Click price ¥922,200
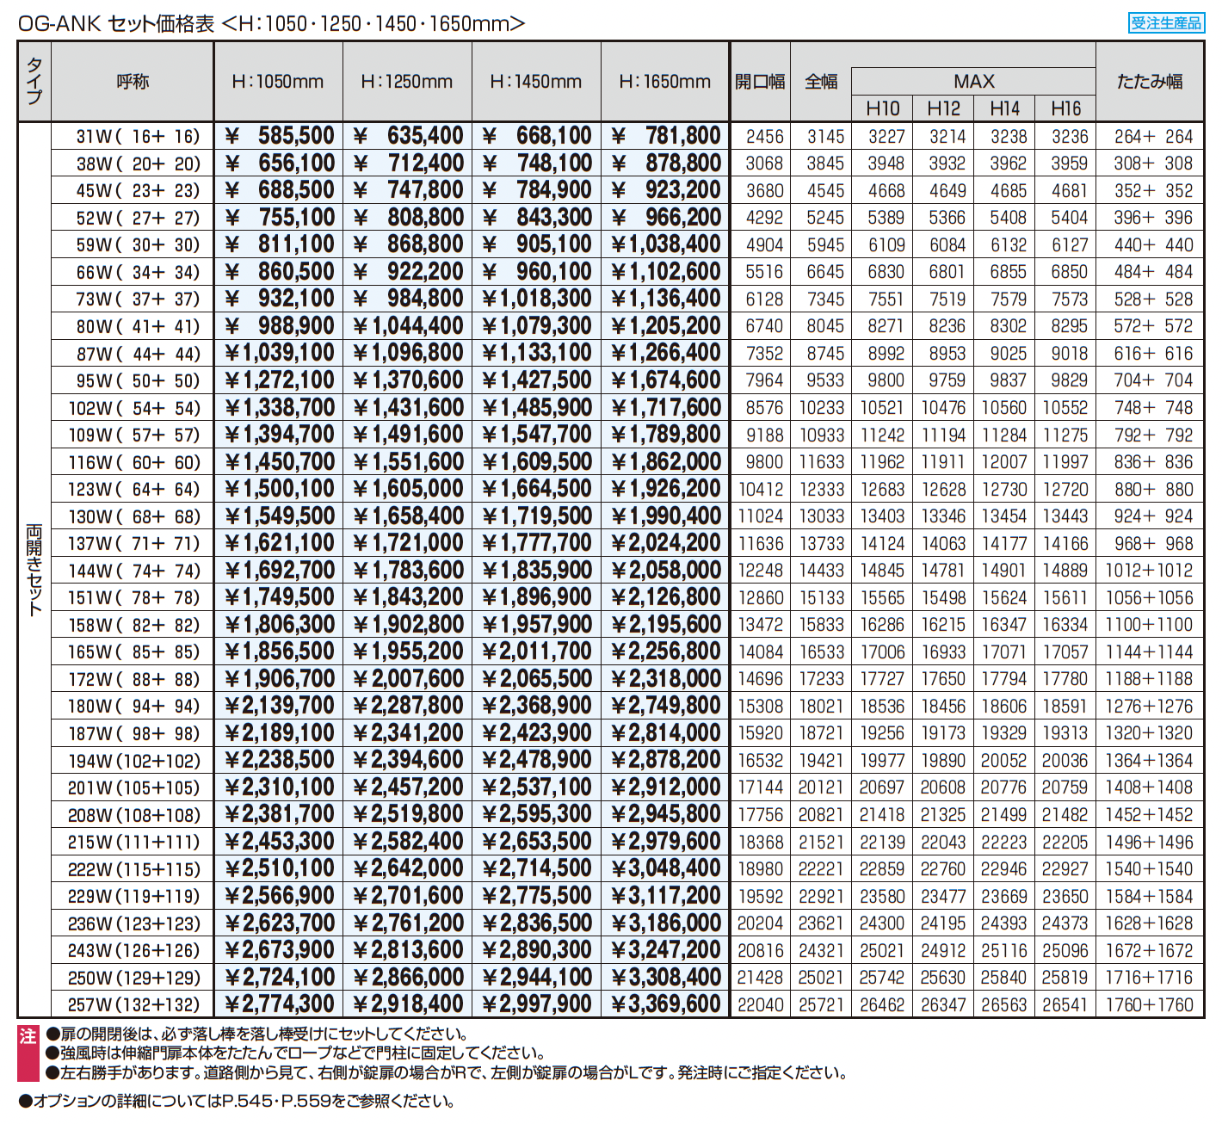 point(408,271)
